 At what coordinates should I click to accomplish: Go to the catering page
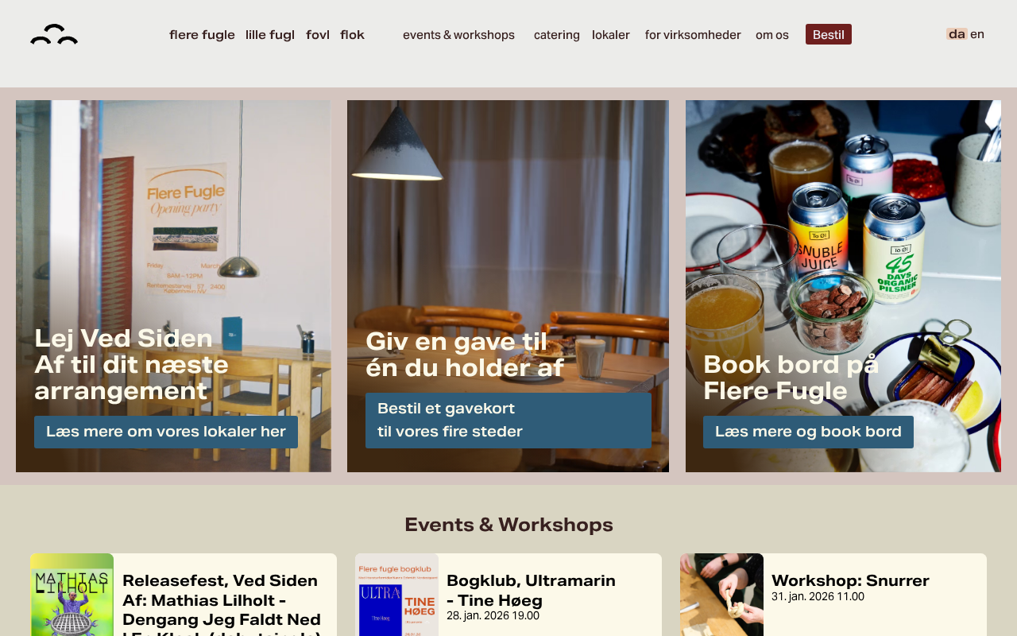click(x=557, y=35)
